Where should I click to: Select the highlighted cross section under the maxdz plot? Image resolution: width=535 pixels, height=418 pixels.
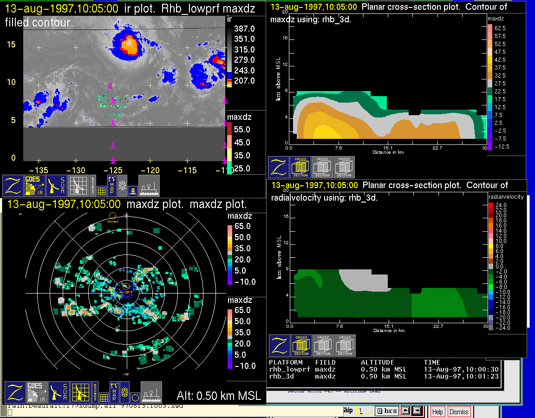coord(300,167)
